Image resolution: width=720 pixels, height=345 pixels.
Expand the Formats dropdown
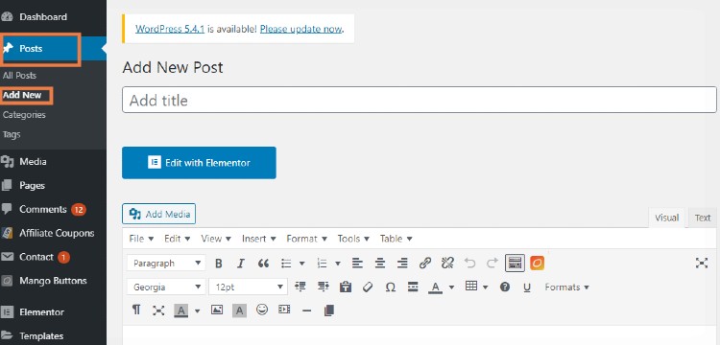click(566, 287)
